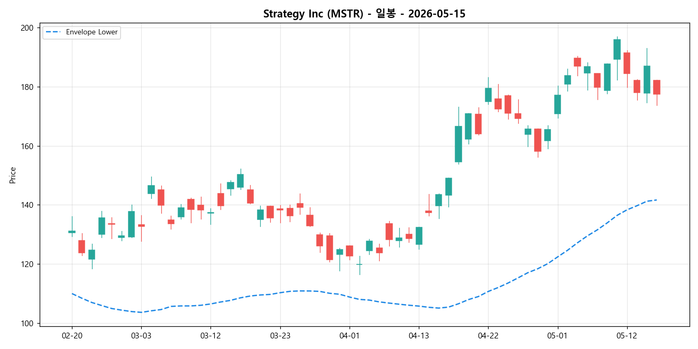This screenshot has height=349, width=698.
Task: Click the y-axis tick label 200
Action: pos(27,28)
